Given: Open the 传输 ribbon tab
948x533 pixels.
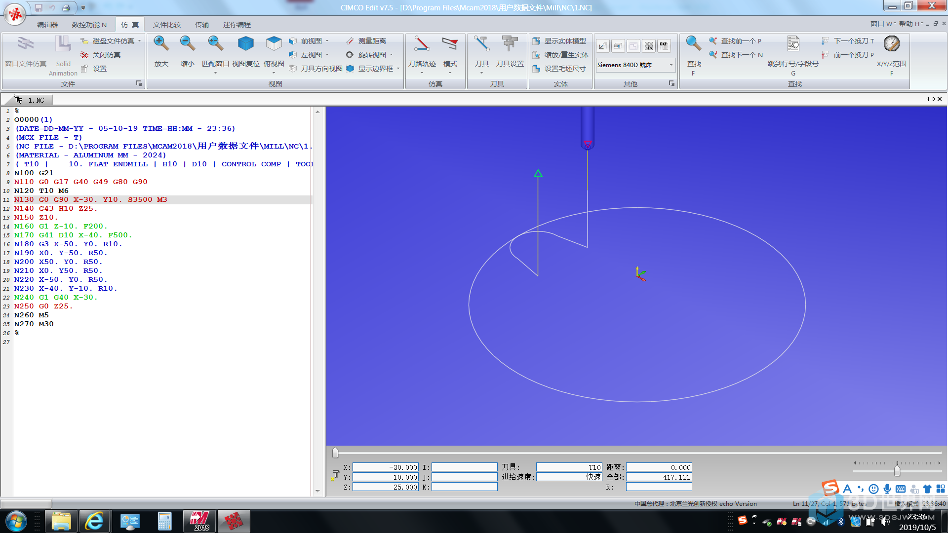Looking at the screenshot, I should click(x=202, y=25).
